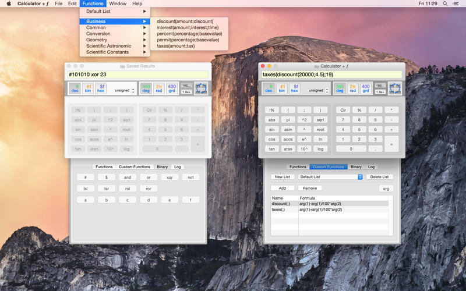Click the Add button in Custom Functions

[283, 188]
